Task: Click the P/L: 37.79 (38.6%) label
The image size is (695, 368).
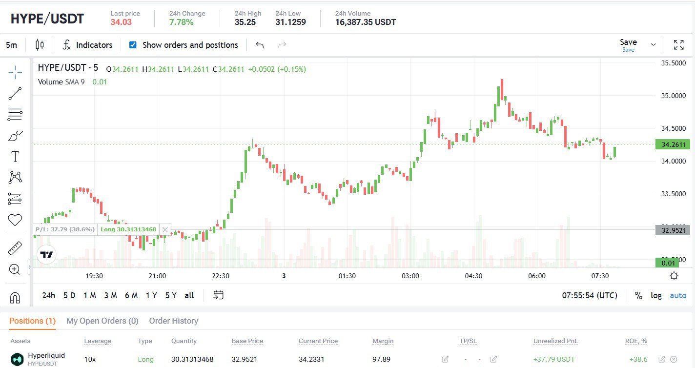Action: [65, 229]
